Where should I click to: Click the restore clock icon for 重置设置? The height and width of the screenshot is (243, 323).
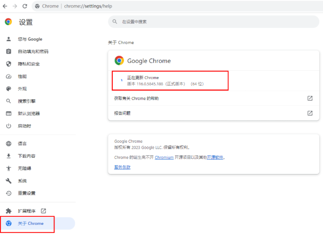[8, 193]
